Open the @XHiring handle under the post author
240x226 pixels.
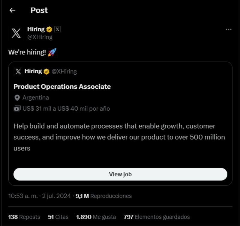(x=40, y=37)
